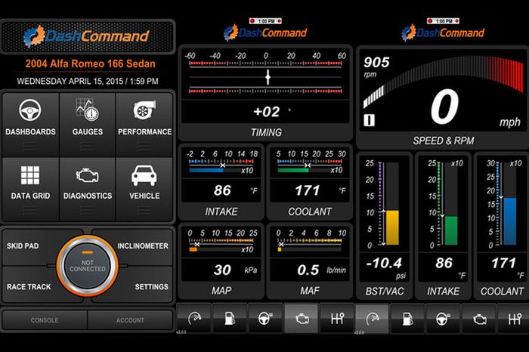Click DashCommand logo on main menu header

[x=87, y=36]
